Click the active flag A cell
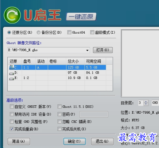This screenshot has width=159, height=148. [42, 67]
